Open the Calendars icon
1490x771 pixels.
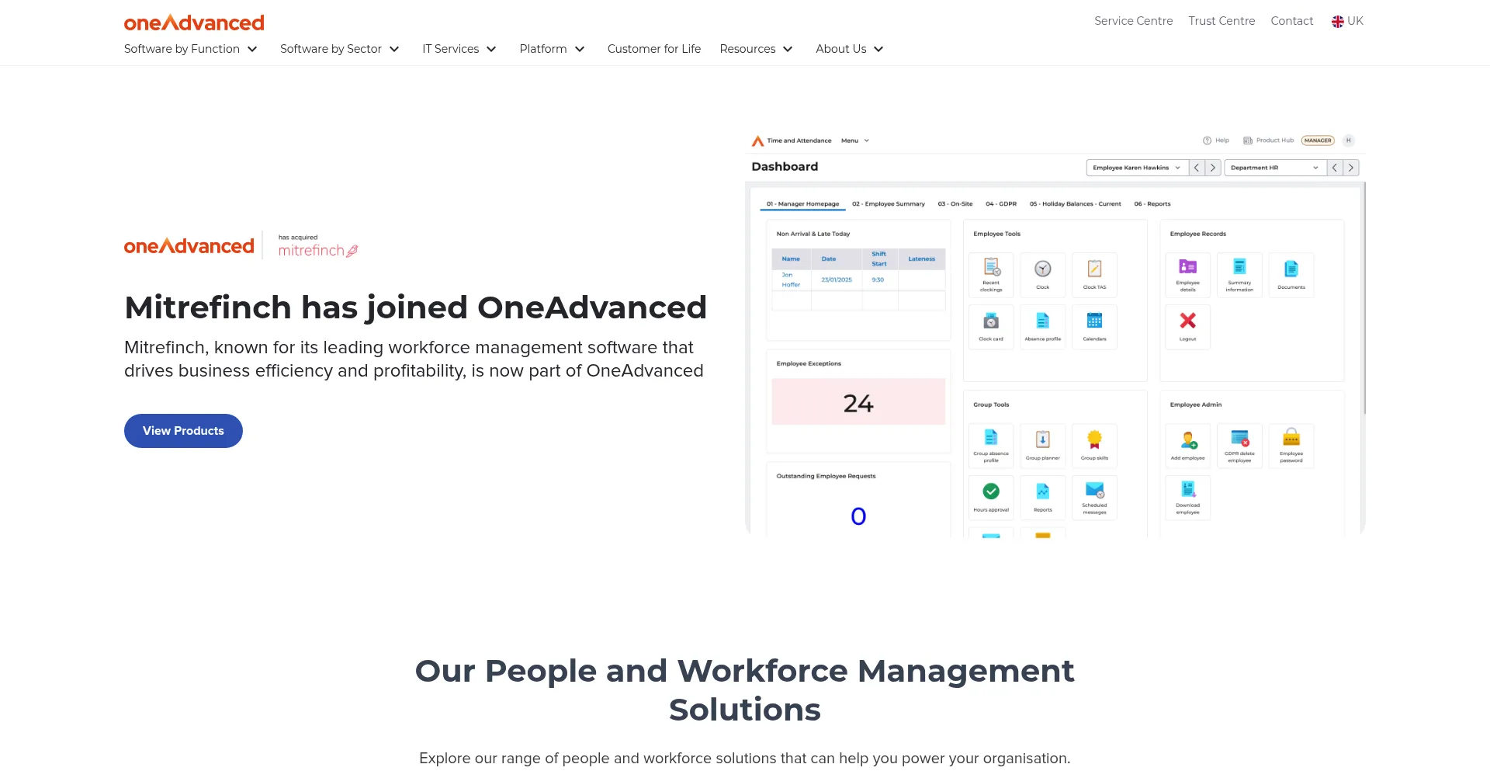[x=1094, y=327]
